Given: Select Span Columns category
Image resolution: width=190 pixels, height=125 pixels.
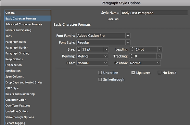Looking at the screenshot, I should pyautogui.click(x=28, y=77).
